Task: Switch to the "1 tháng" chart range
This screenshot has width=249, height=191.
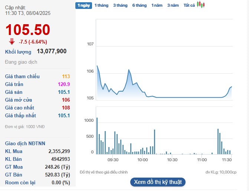Action: (101, 5)
